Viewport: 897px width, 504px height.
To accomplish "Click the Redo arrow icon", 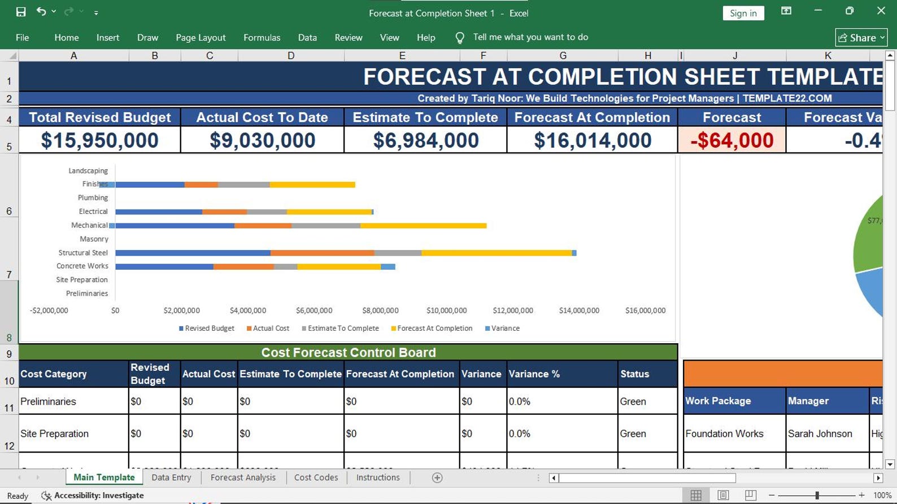I will (69, 11).
